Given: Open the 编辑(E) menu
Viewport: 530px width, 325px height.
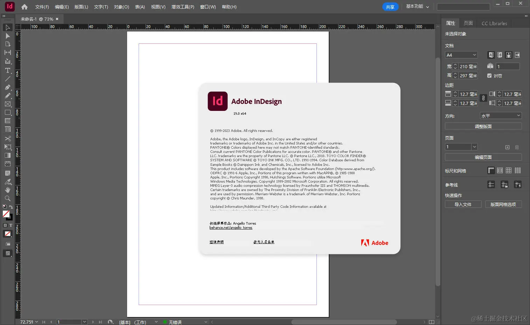Looking at the screenshot, I should pos(62,7).
